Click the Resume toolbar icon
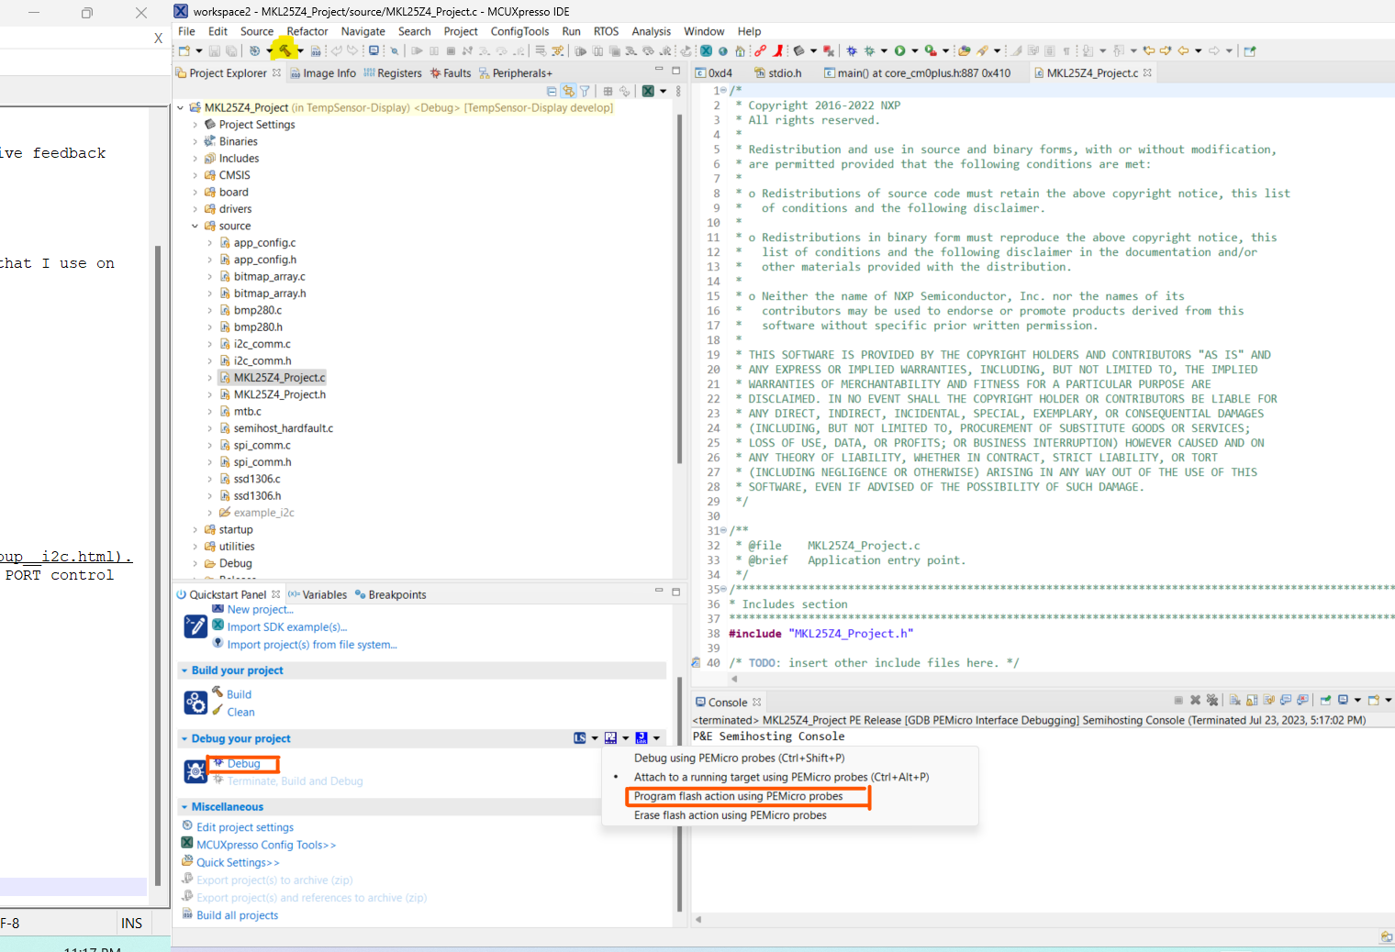 tap(417, 50)
